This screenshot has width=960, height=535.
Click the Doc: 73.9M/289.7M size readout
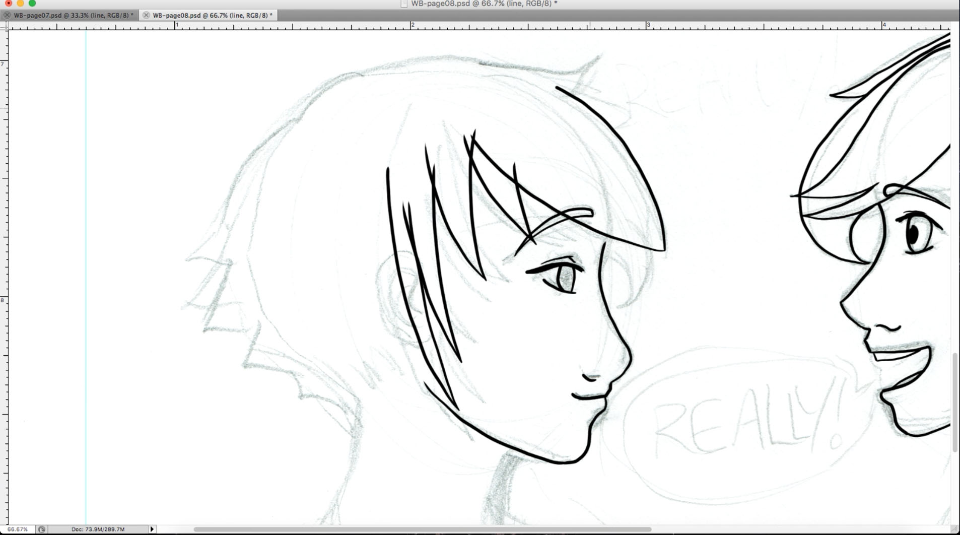[x=98, y=529]
